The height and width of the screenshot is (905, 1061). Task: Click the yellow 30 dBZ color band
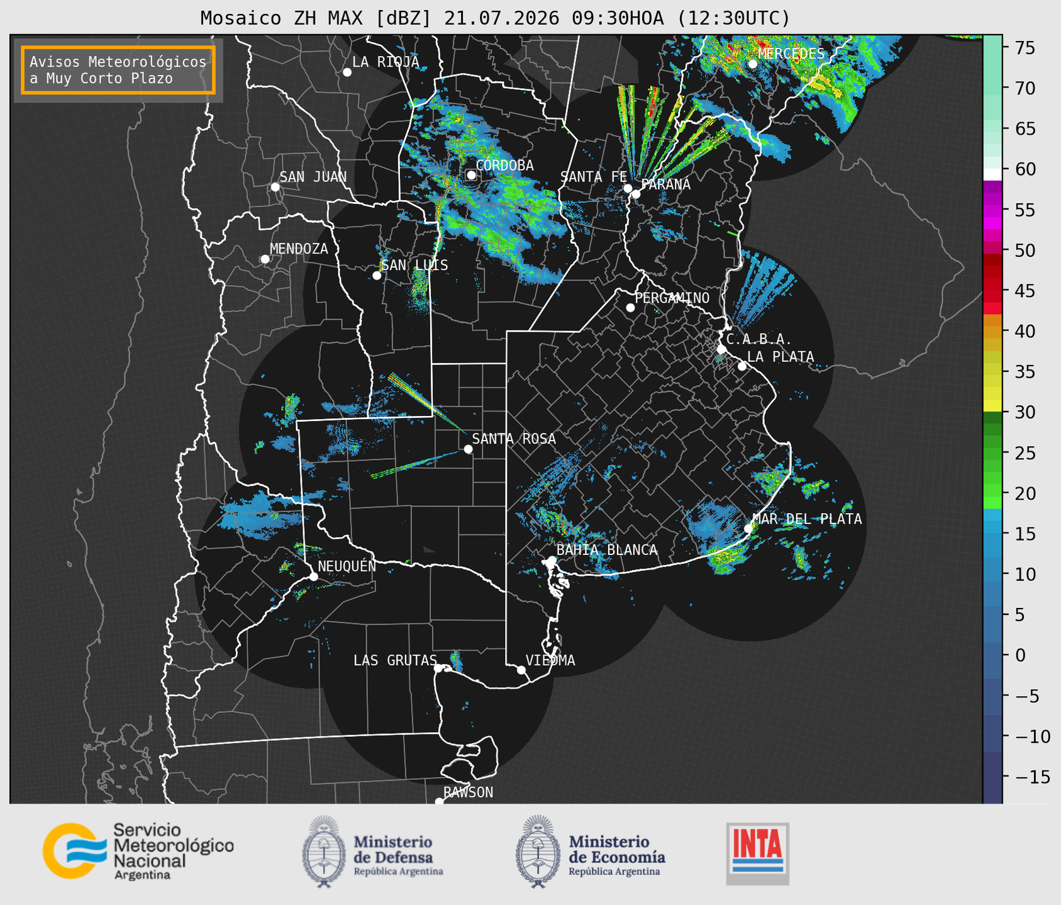click(x=992, y=406)
